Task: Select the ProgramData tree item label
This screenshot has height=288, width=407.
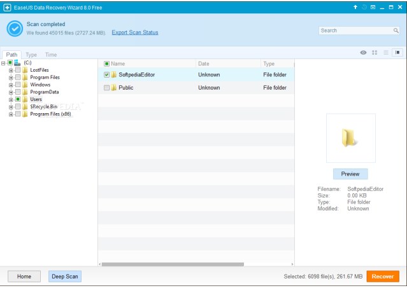Action: 45,92
